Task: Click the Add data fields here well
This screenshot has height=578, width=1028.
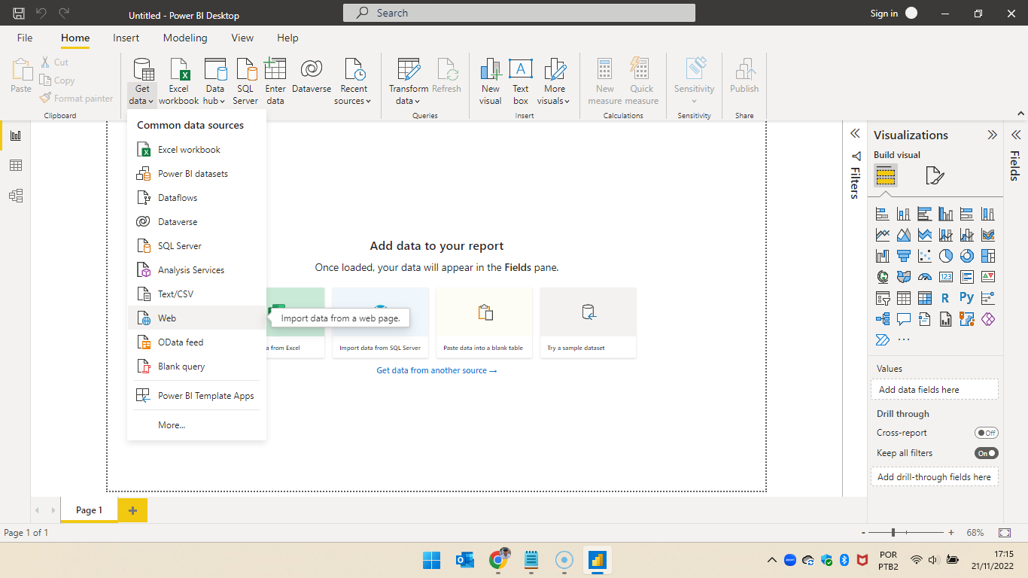Action: pyautogui.click(x=935, y=389)
